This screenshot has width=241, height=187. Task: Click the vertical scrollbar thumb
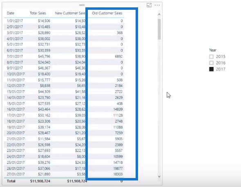coord(159,29)
